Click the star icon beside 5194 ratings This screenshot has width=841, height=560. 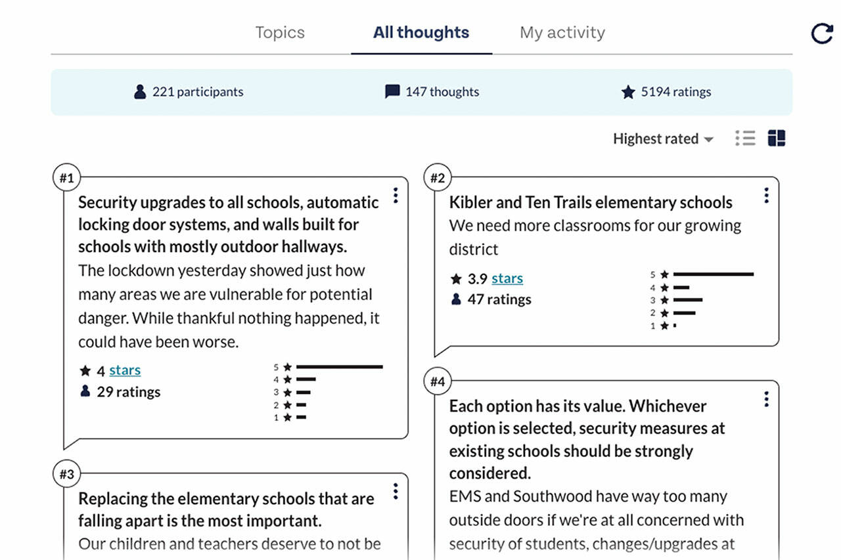pos(628,92)
